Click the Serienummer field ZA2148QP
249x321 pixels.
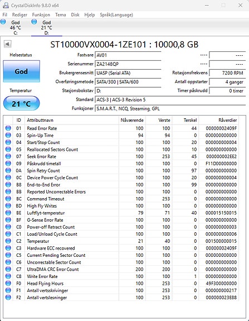(x=128, y=64)
